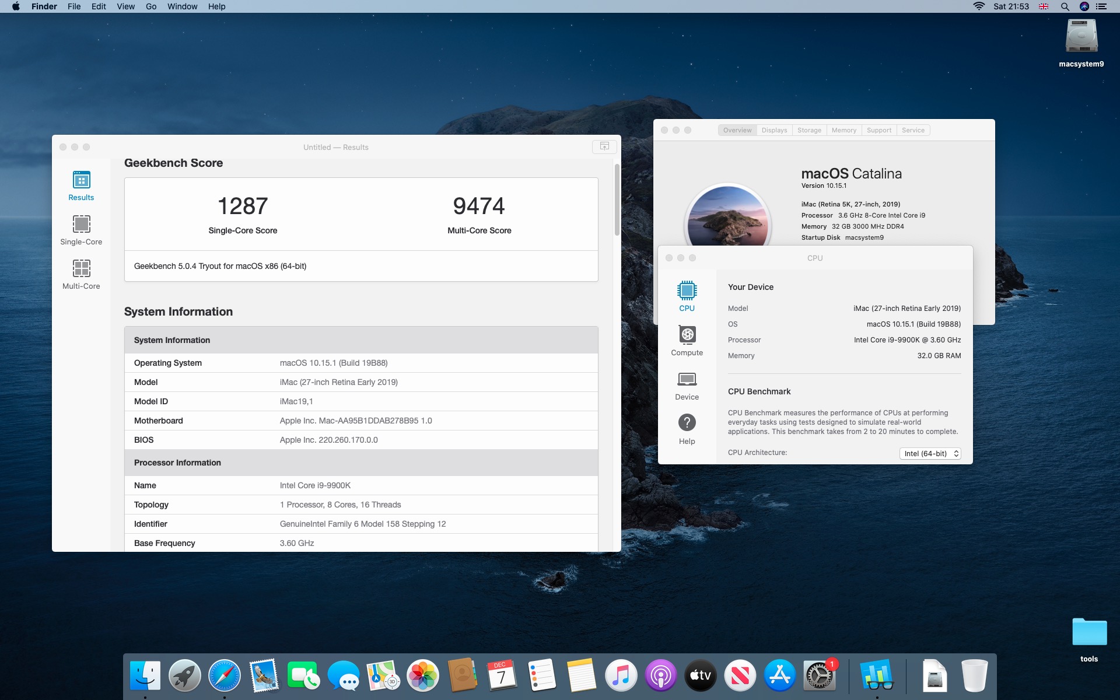Open the Support tab
Screen dimensions: 1120x700
click(x=878, y=130)
